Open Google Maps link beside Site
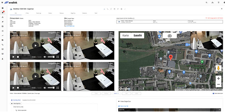This screenshot has height=112, width=225. click(71, 19)
